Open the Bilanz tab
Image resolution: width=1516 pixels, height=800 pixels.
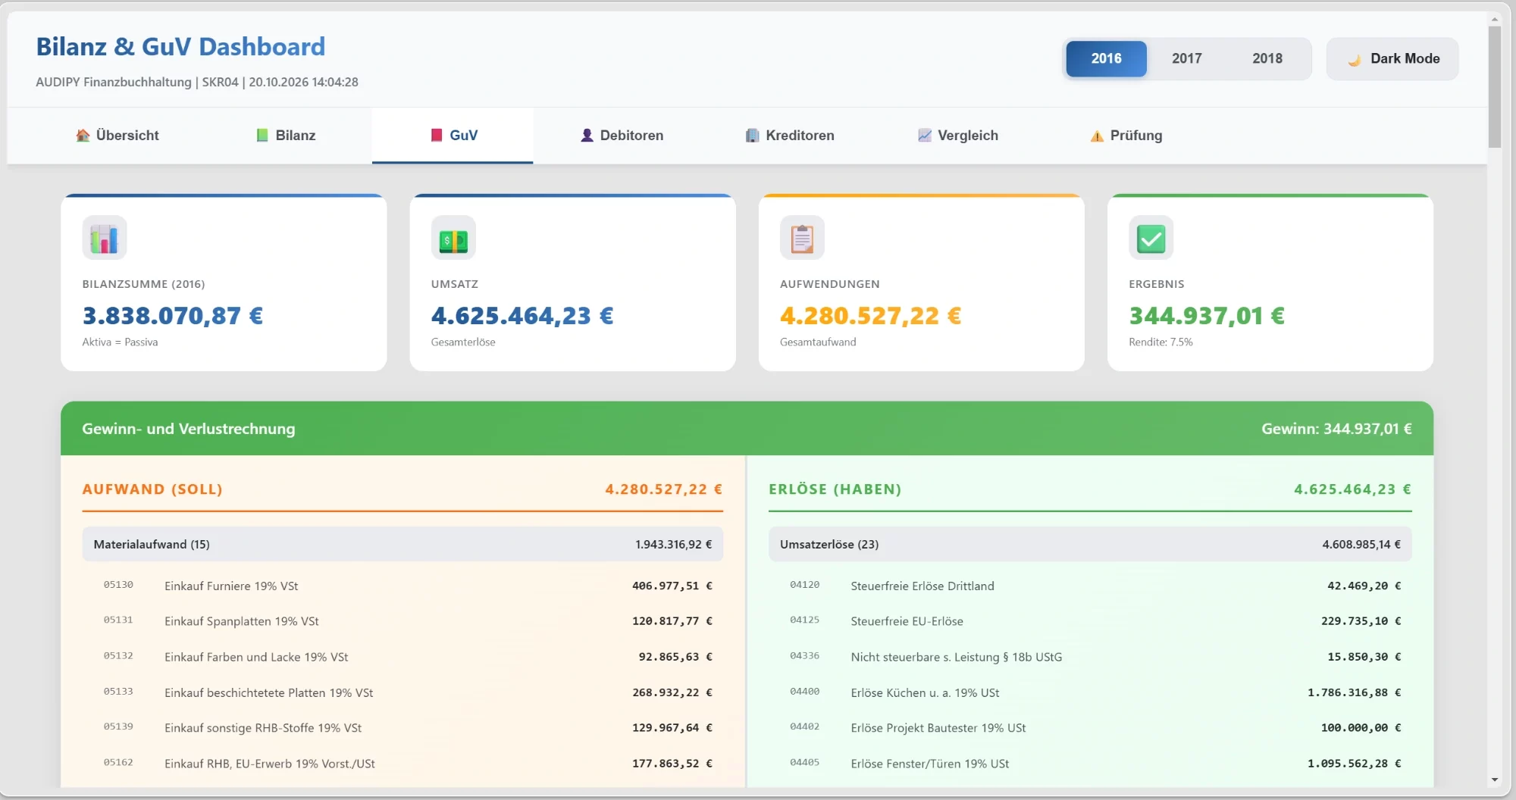[286, 136]
